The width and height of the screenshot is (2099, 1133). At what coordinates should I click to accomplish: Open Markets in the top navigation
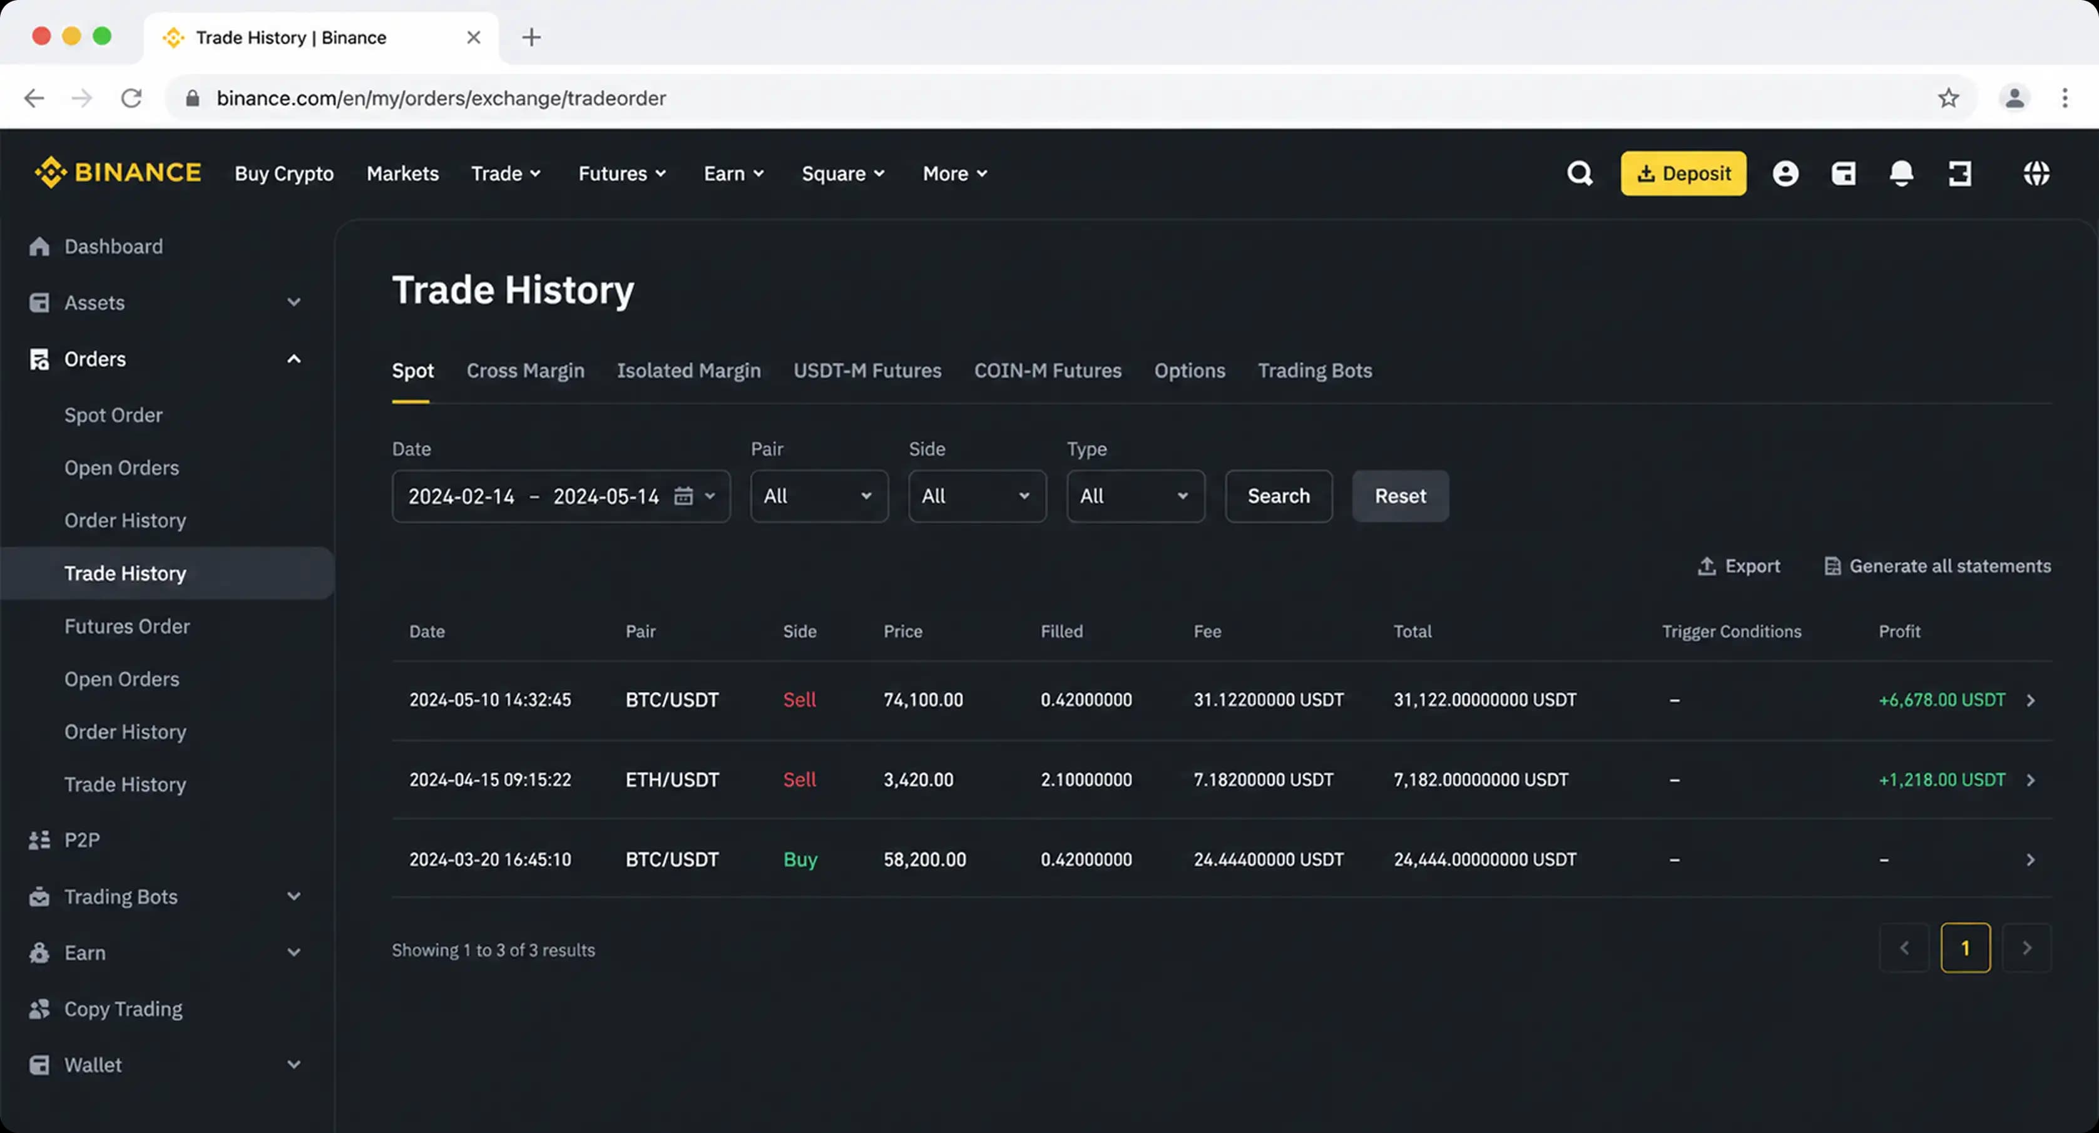pos(402,173)
